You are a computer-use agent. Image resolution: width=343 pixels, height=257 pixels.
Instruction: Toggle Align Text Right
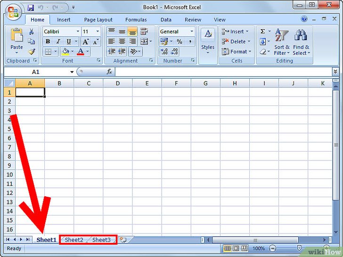point(132,41)
